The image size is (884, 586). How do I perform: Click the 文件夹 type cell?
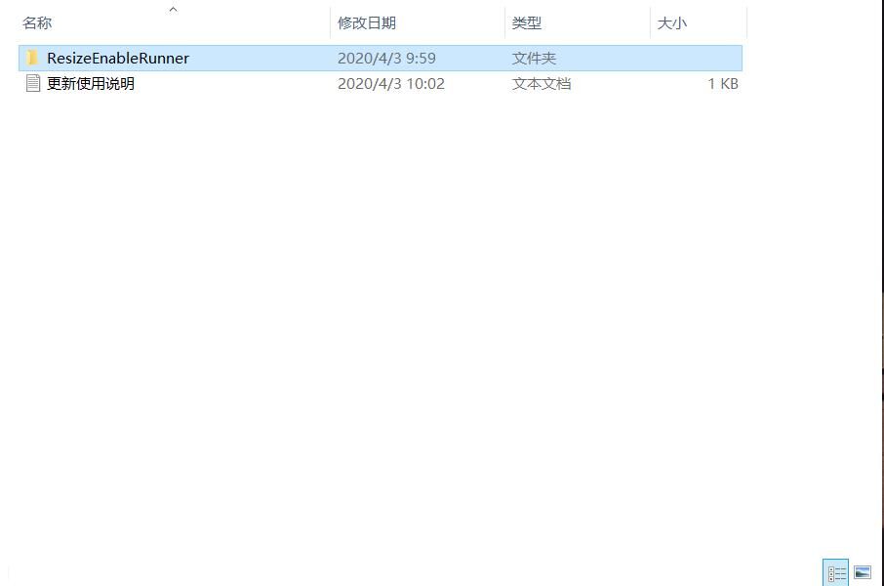tap(534, 58)
